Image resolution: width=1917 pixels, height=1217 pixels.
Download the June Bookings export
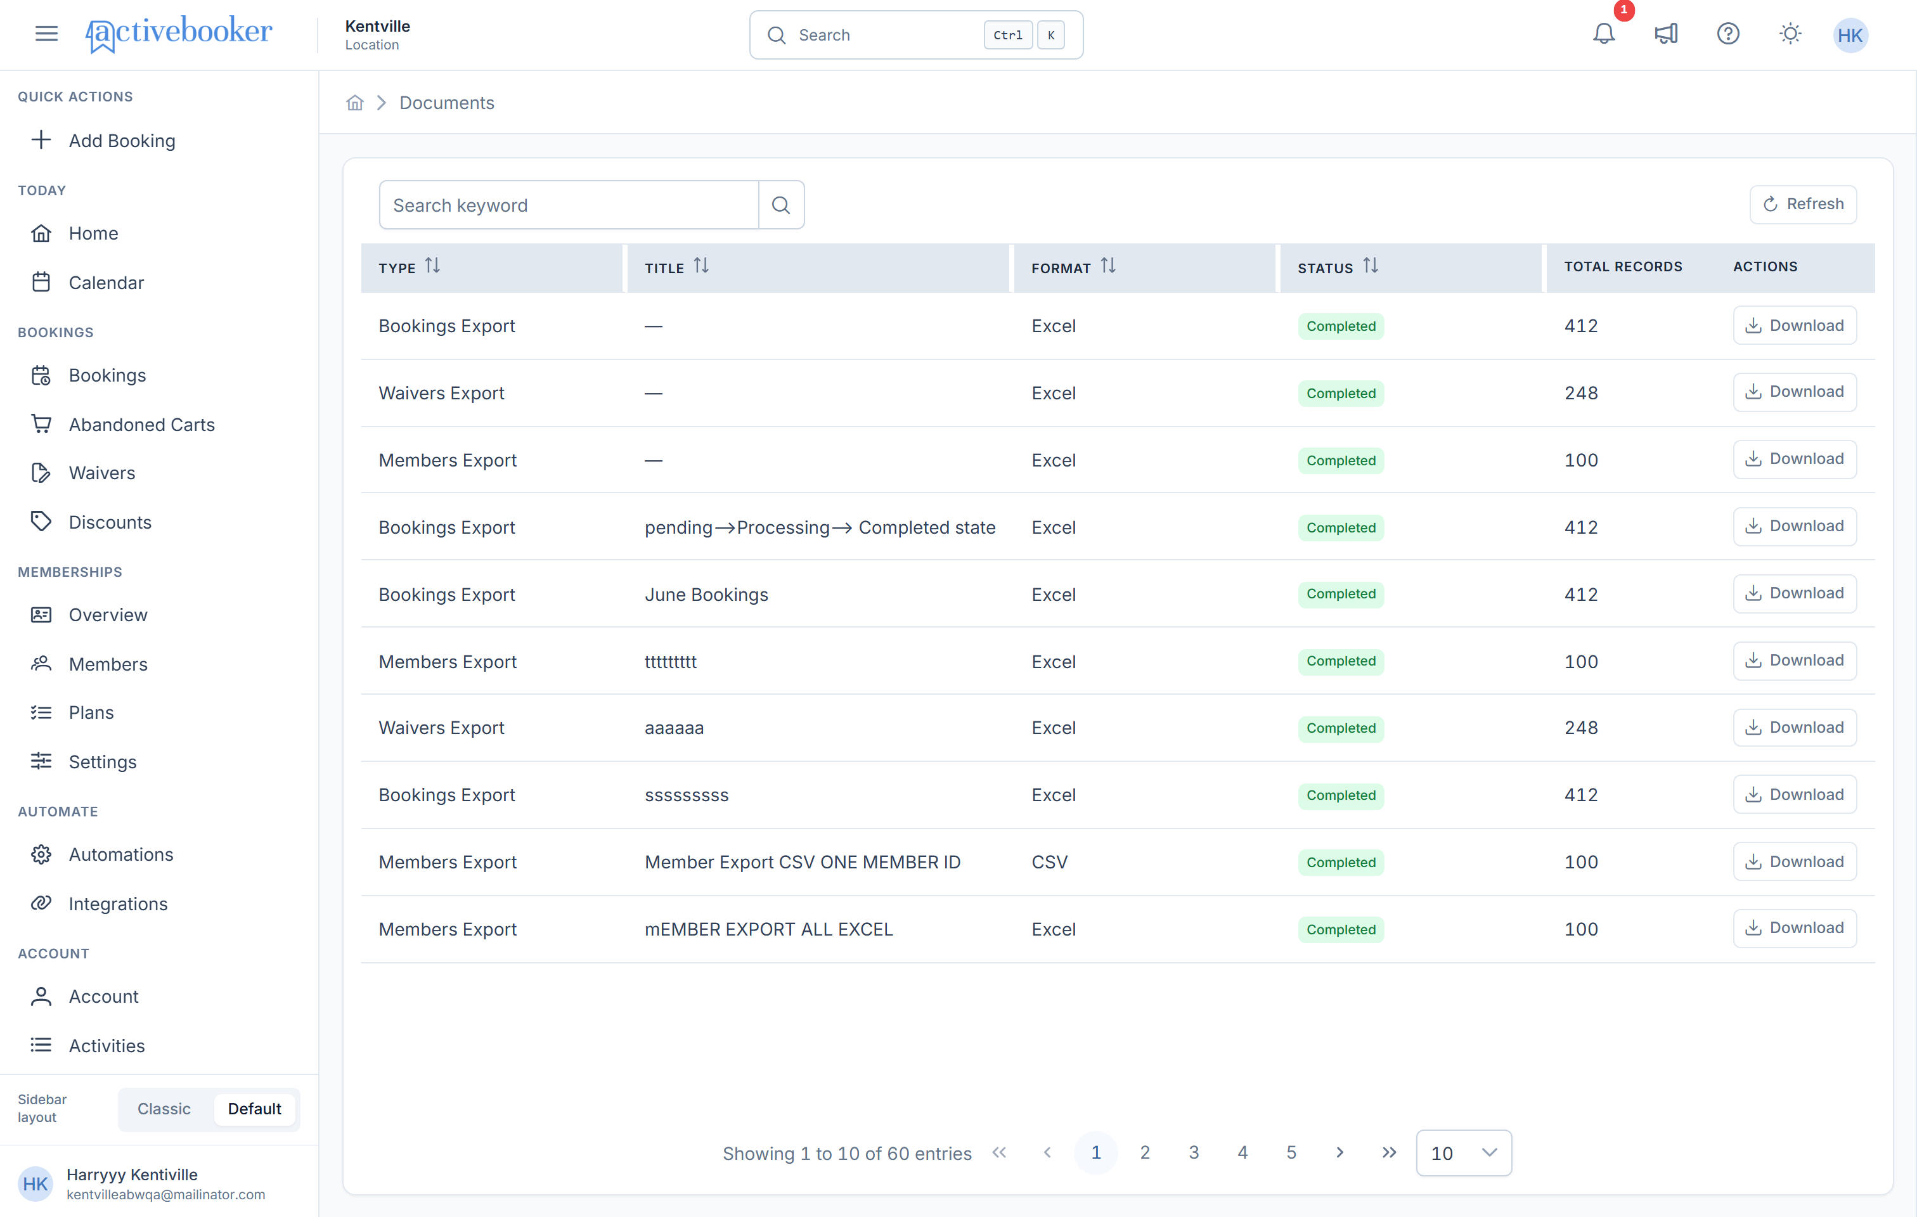(x=1795, y=593)
